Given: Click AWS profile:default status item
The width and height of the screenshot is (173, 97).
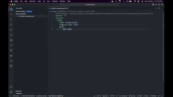Looking at the screenshot, I should [x=28, y=96].
